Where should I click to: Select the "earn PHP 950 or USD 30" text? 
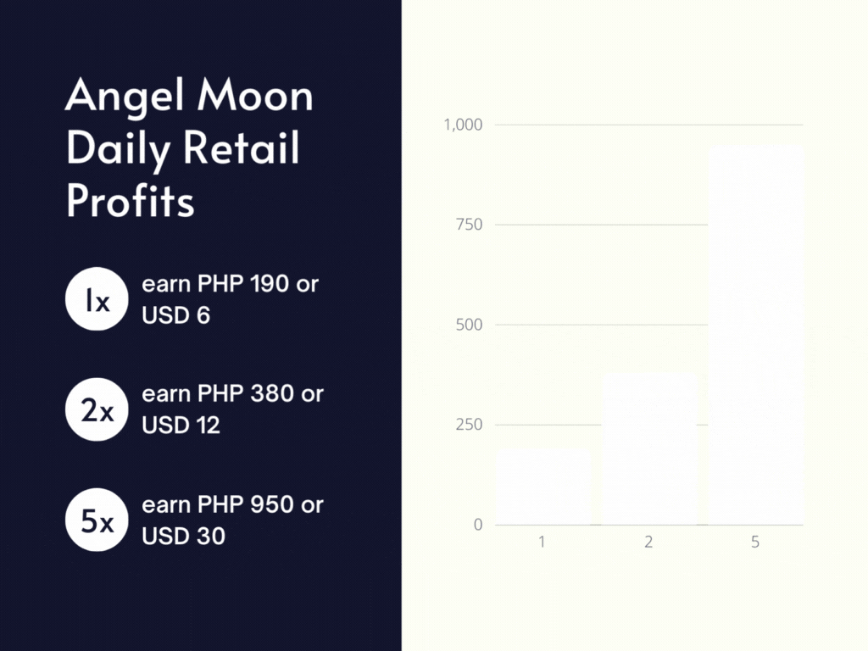232,520
